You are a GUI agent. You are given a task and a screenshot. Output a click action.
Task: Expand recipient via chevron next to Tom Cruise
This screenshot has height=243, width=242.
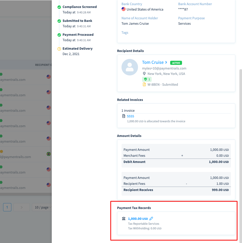[166, 62]
